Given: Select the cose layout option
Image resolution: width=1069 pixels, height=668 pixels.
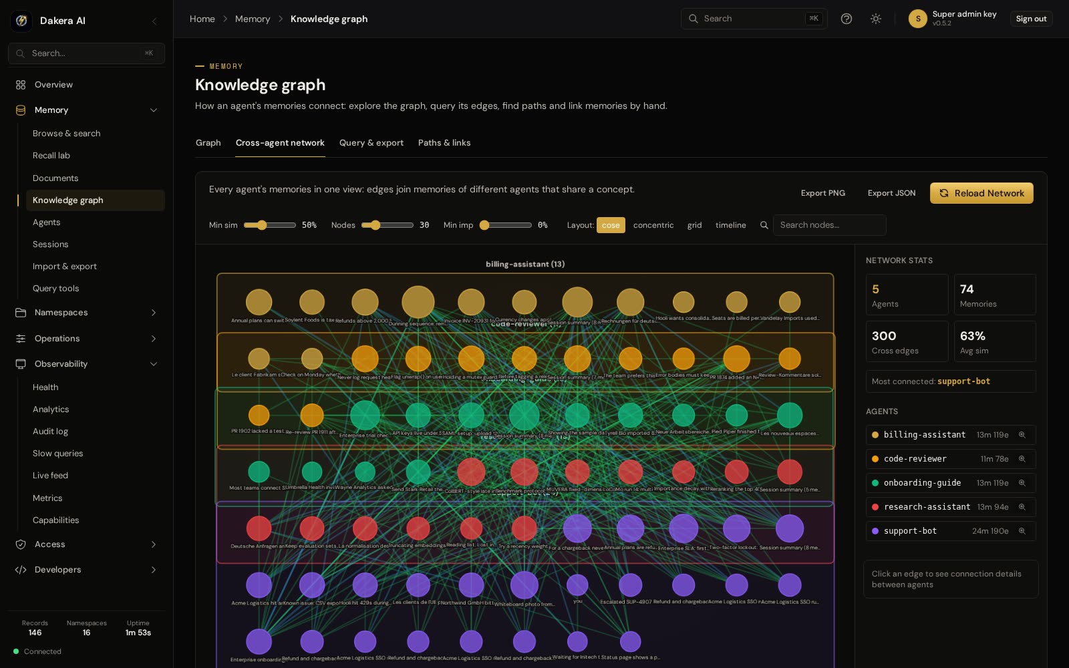Looking at the screenshot, I should tap(611, 225).
